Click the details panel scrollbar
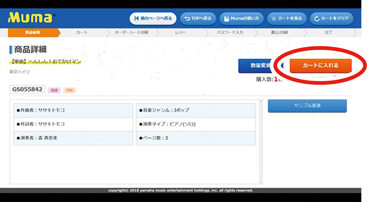The image size is (371, 202). click(x=261, y=142)
